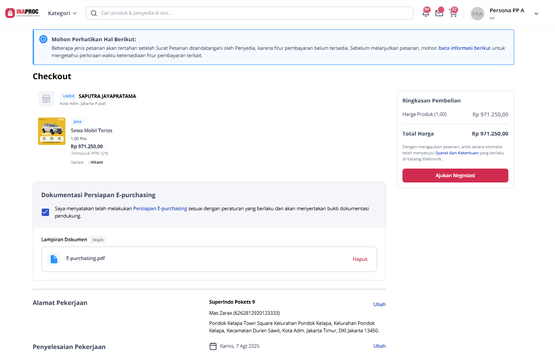
Task: Click the store icon beside SAPUTRA JAYAPRATAMA
Action: pyautogui.click(x=46, y=99)
